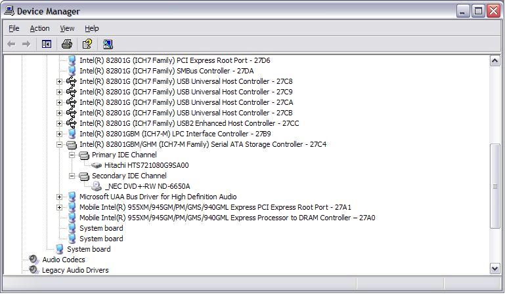Click USB icon for Host Controller 27C8
505x295 pixels.
point(71,81)
